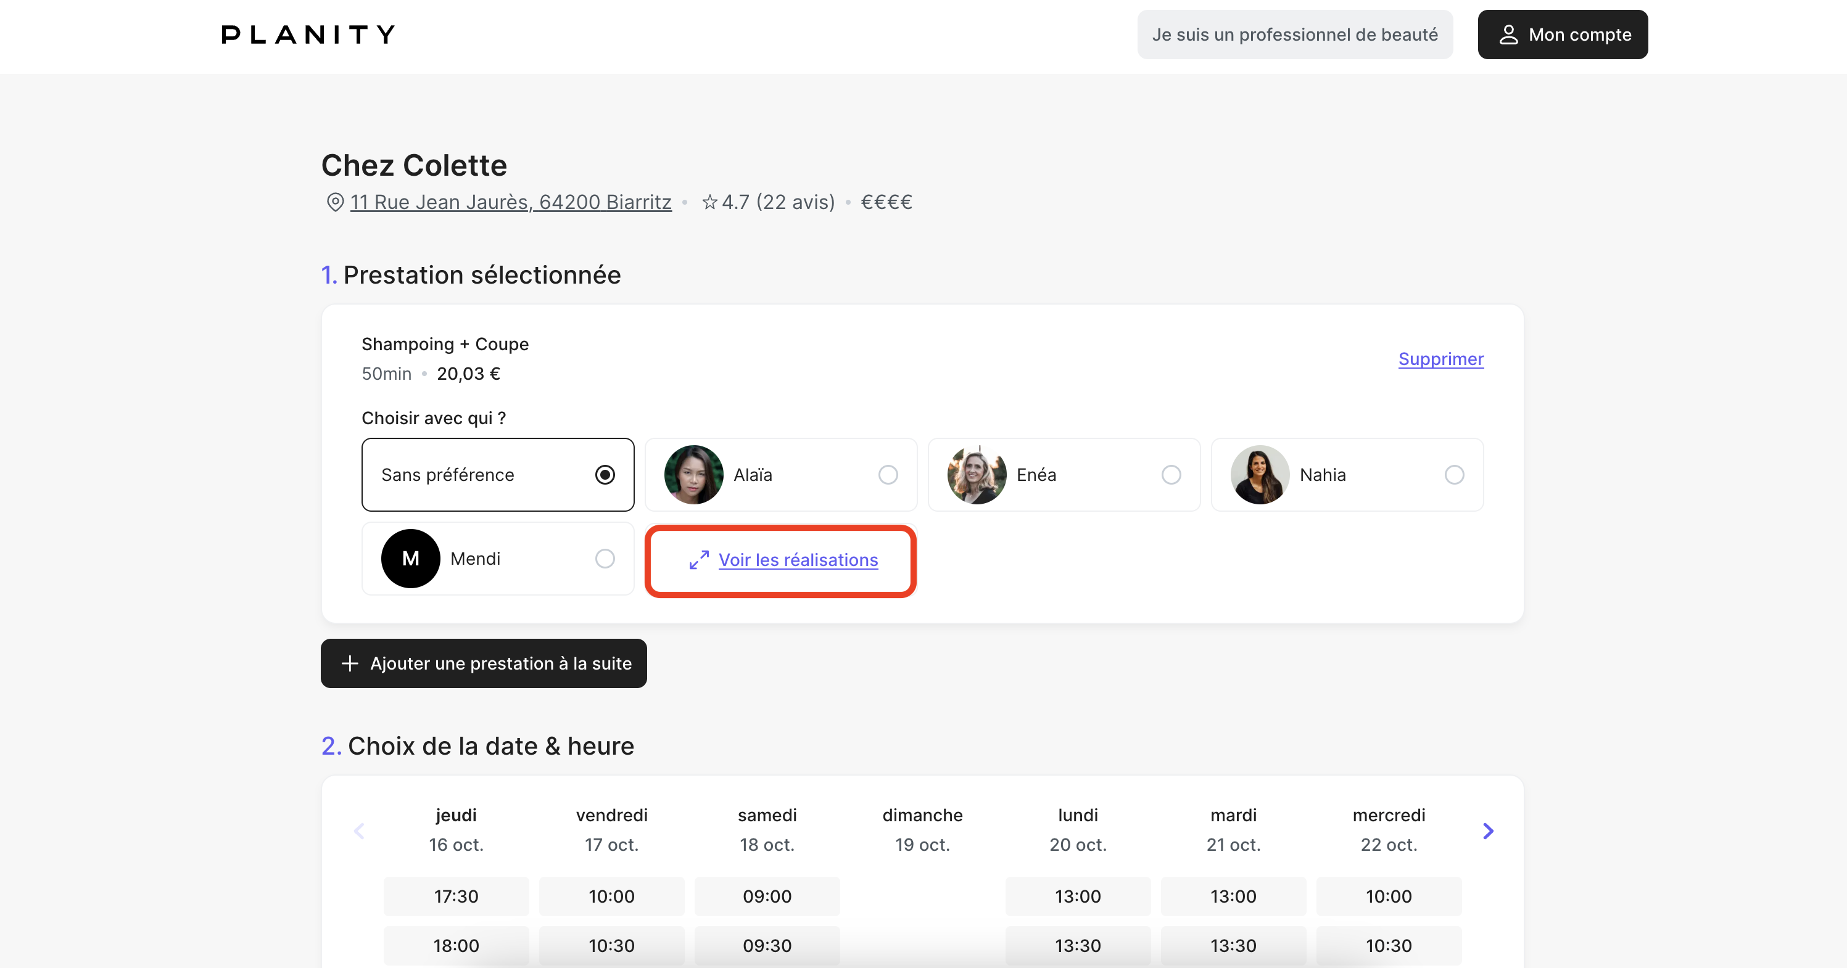Click Mendi's black M avatar
This screenshot has height=968, width=1847.
pyautogui.click(x=410, y=558)
